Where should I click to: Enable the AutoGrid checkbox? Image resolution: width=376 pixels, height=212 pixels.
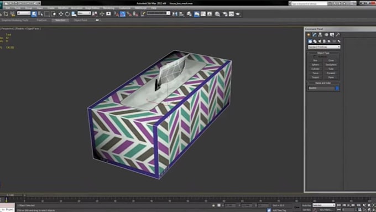coord(315,56)
